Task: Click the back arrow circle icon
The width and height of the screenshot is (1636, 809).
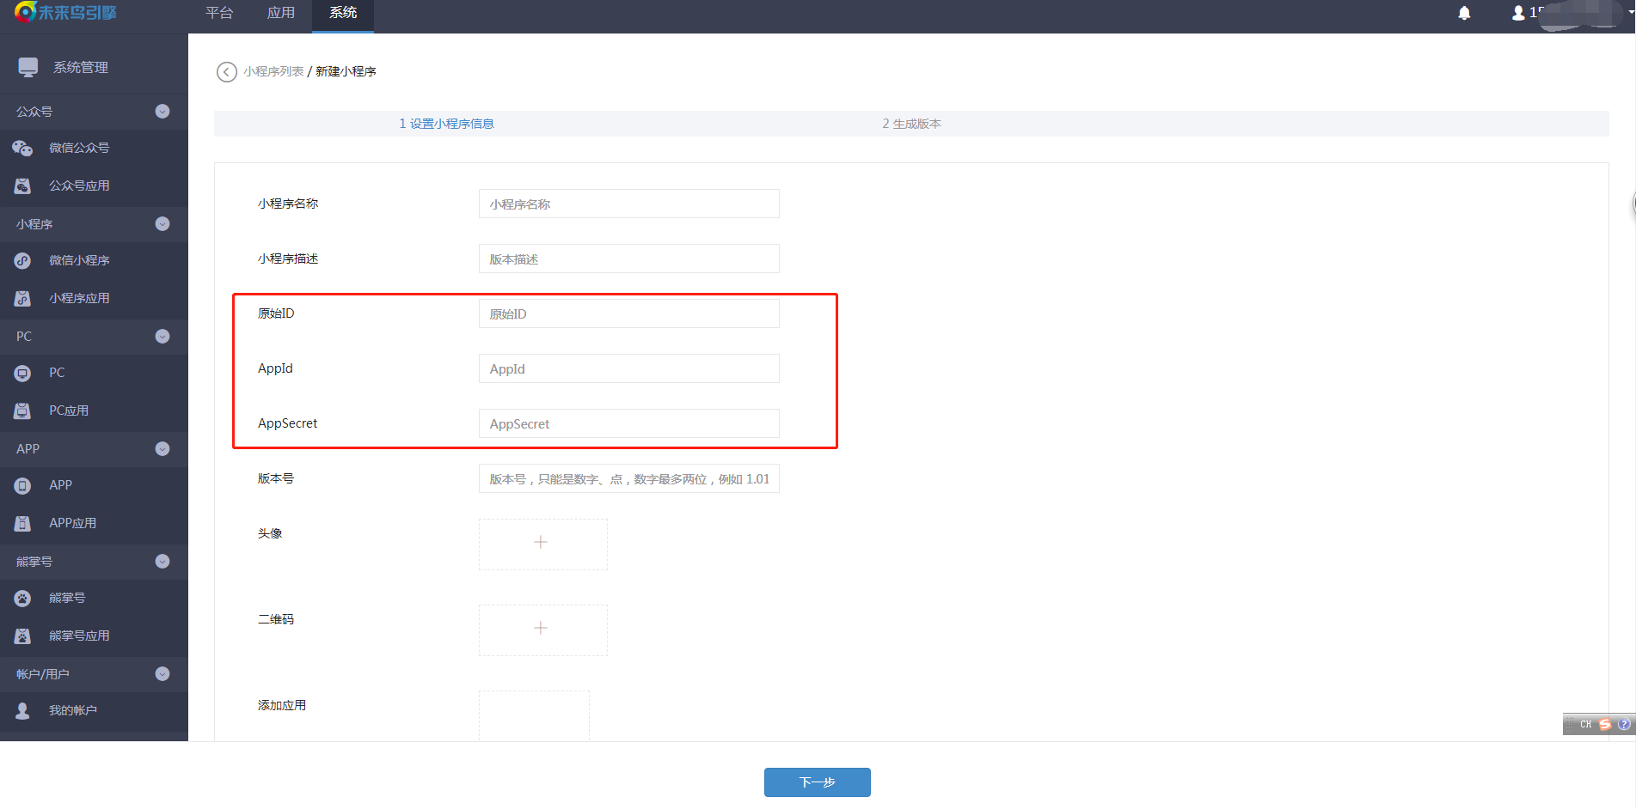Action: [226, 72]
